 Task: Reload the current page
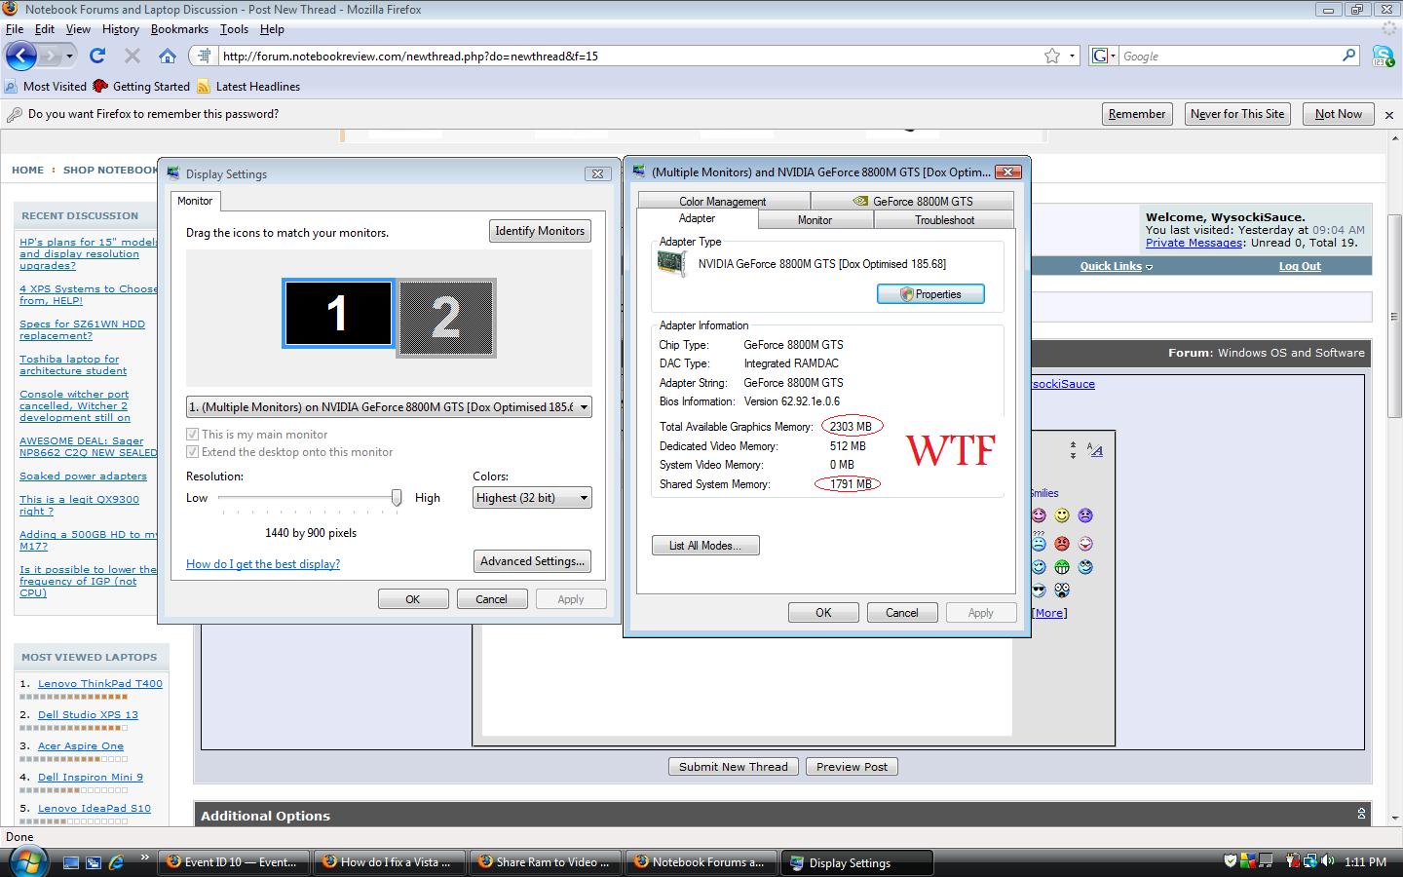(x=97, y=56)
